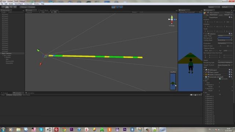
Task: Open GUILayer component gear menu
Action: 232,70
